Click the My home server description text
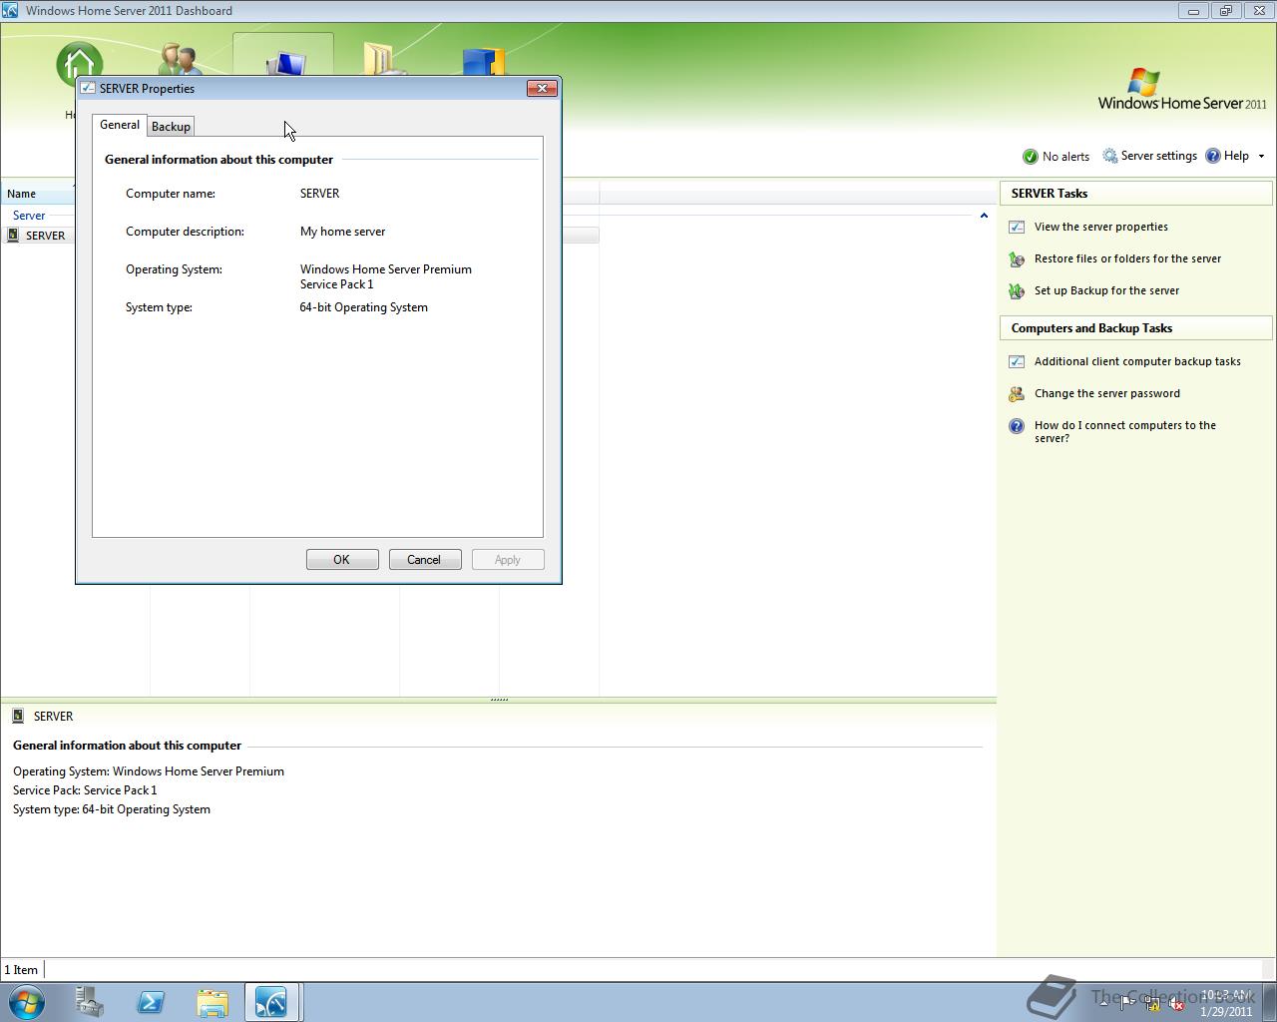 pyautogui.click(x=342, y=232)
